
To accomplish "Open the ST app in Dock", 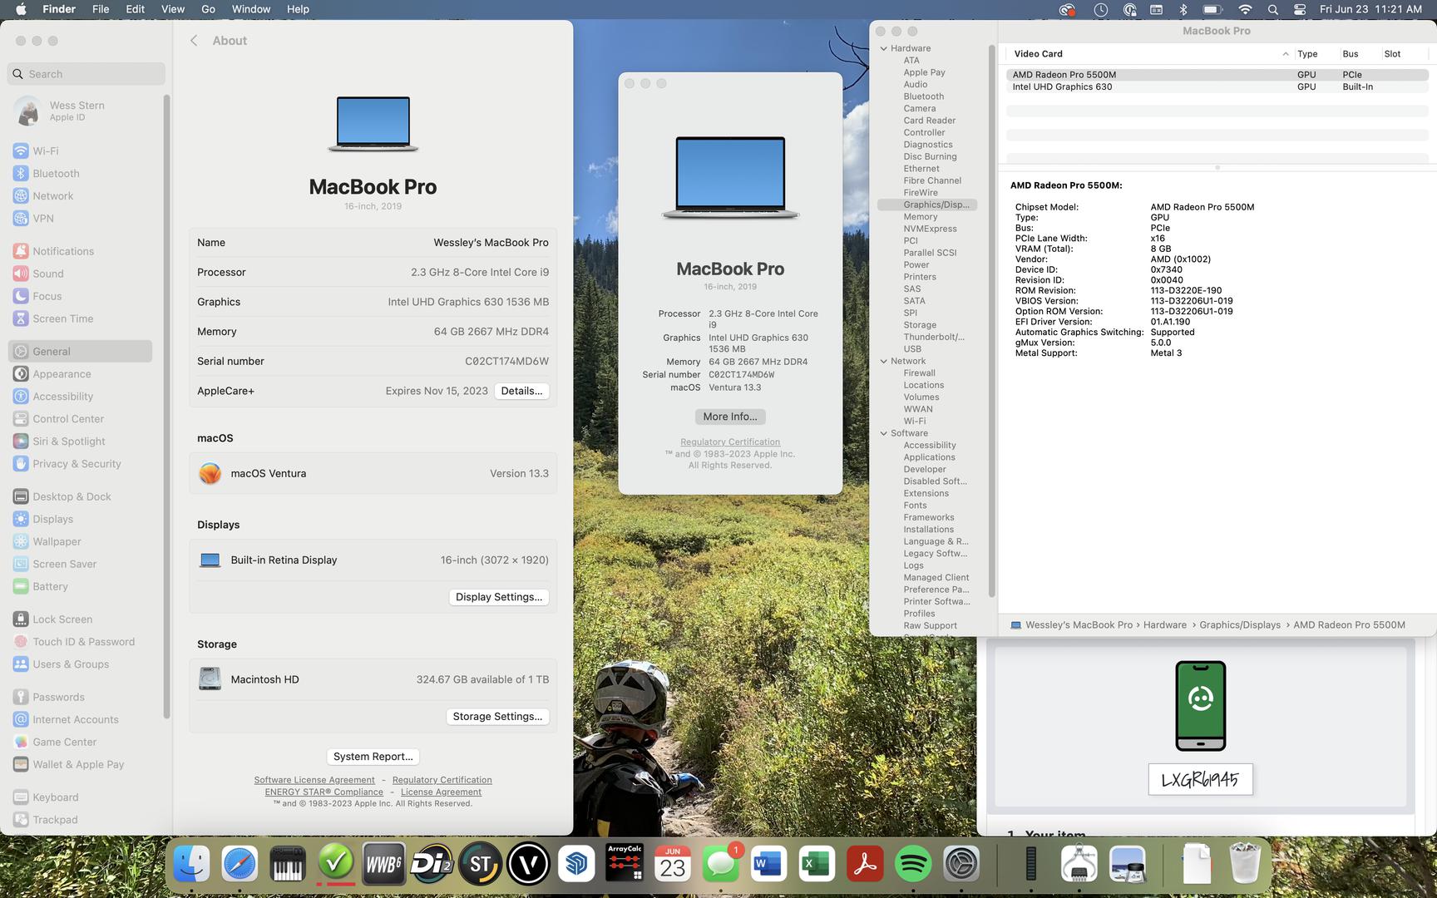I will 480,864.
